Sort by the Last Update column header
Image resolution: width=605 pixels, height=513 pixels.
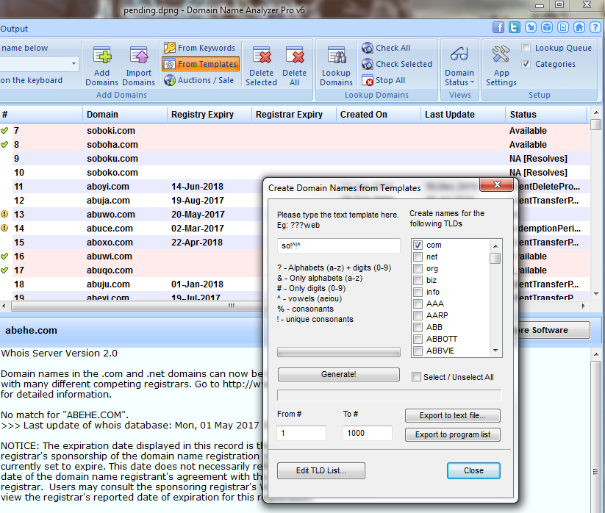[462, 115]
